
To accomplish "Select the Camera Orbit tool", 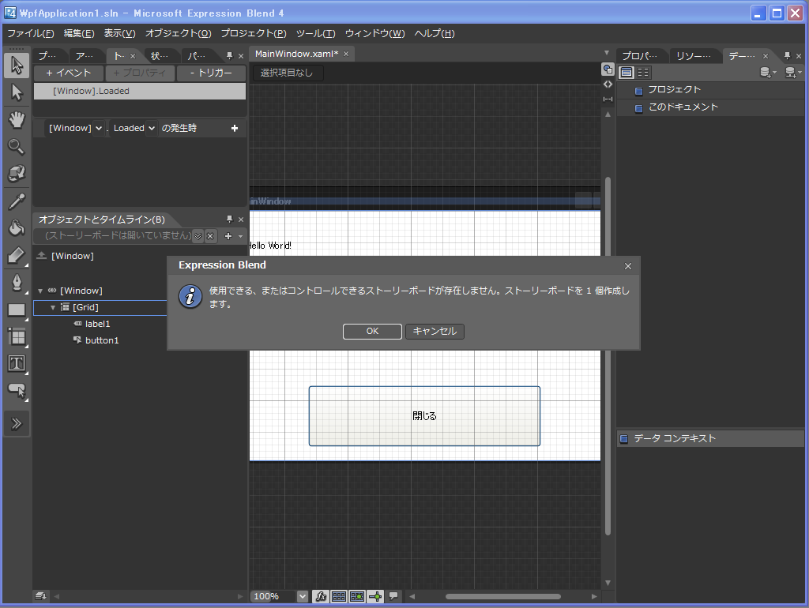I will pos(17,173).
